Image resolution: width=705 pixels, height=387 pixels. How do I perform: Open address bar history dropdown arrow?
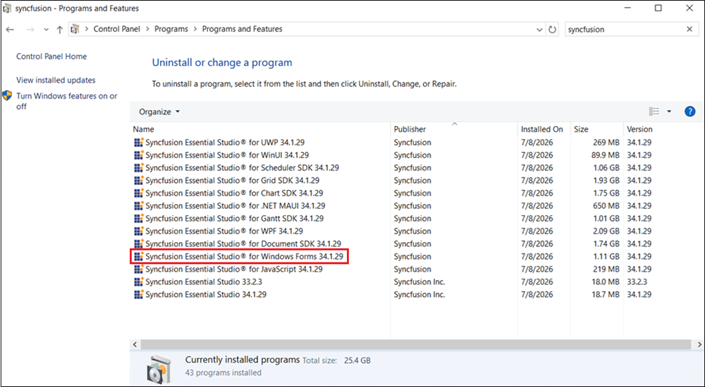[x=539, y=30]
